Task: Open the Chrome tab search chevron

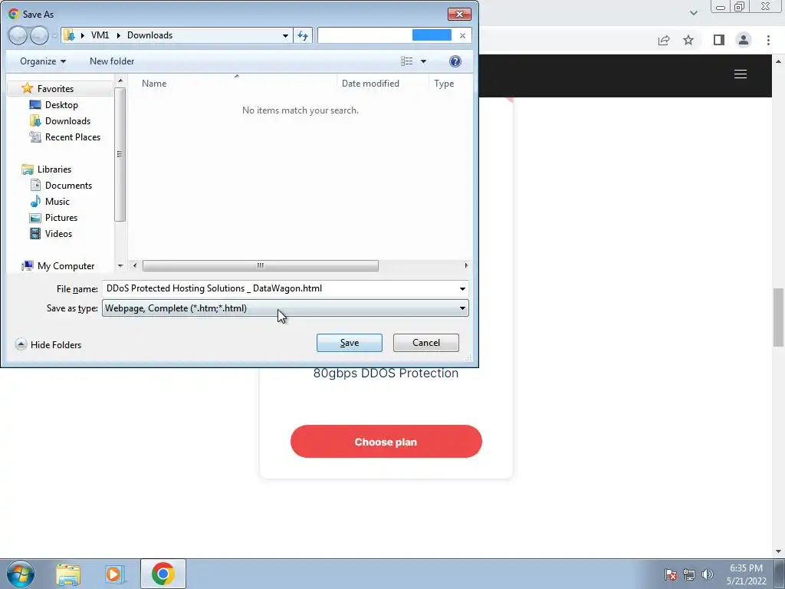Action: 693,13
